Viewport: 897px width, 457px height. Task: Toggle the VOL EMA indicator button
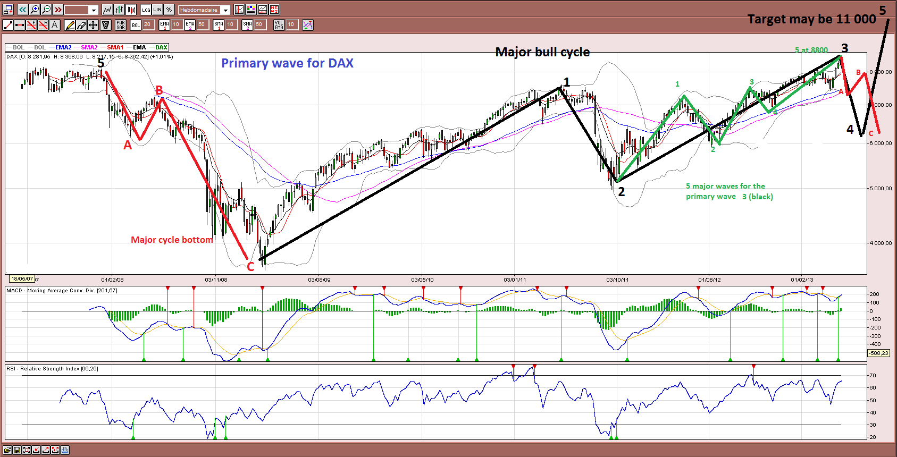point(279,24)
